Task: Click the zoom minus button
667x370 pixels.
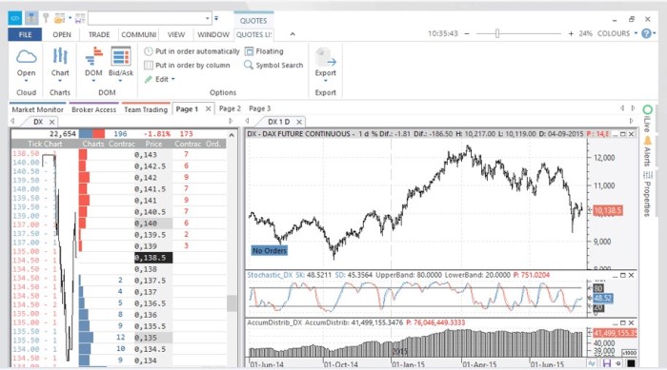Action: (x=467, y=33)
